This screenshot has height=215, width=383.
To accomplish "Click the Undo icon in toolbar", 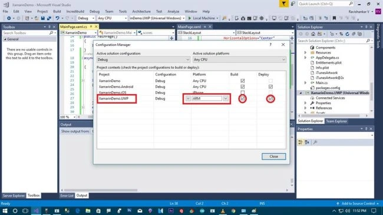I will point(57,18).
